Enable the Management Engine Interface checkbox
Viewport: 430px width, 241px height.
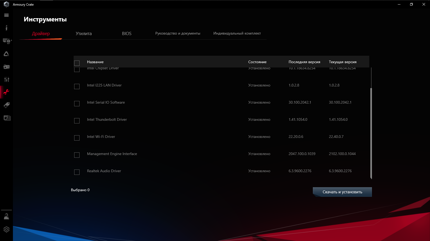[x=77, y=155]
